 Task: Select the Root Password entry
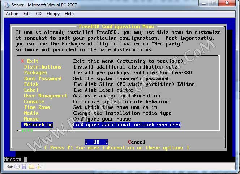click(x=43, y=78)
